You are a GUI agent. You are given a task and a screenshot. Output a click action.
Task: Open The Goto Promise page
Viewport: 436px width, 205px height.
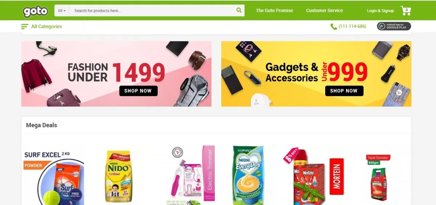(x=274, y=11)
